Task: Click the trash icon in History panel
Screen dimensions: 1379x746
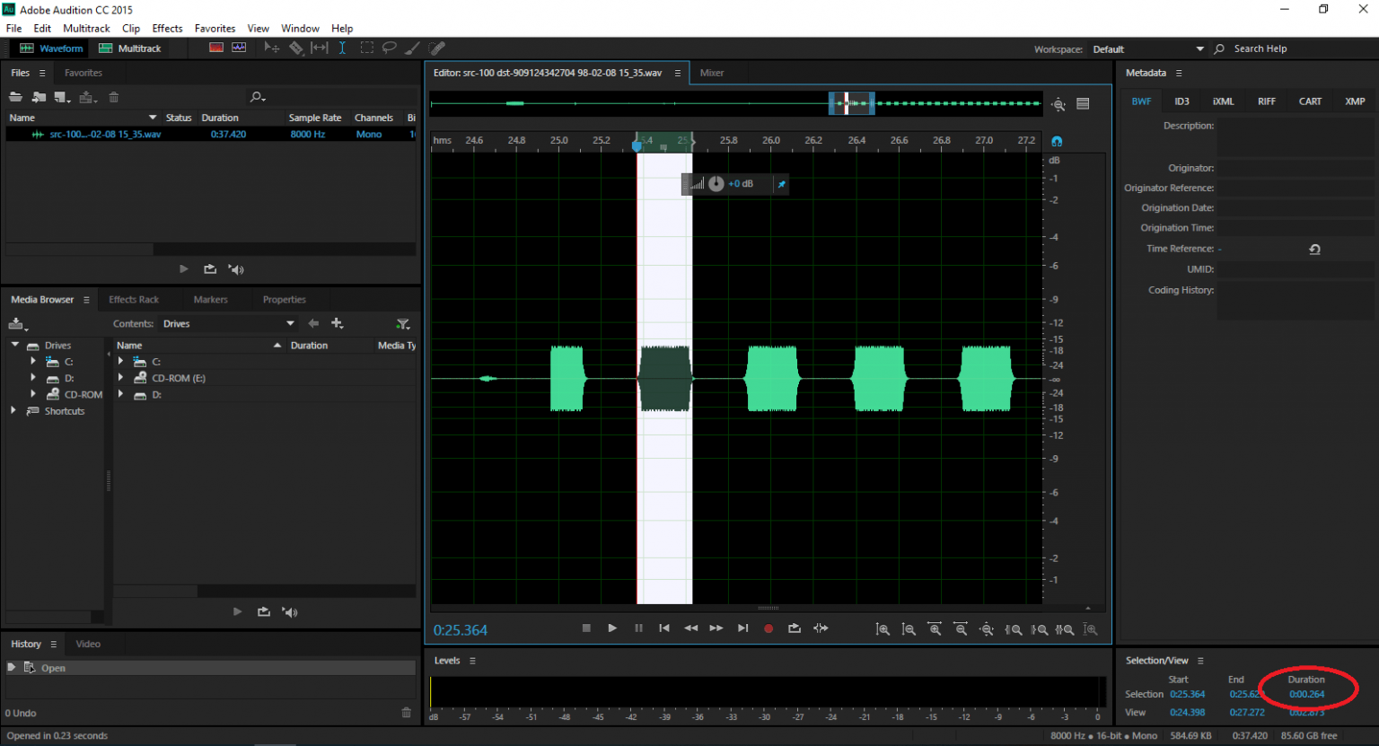Action: (406, 713)
